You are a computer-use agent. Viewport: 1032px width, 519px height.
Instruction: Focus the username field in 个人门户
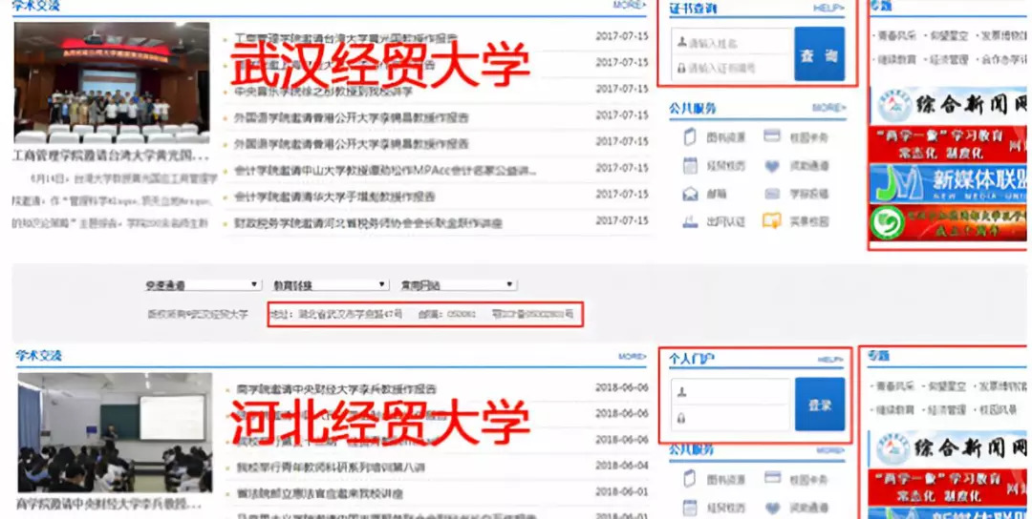[x=731, y=391]
